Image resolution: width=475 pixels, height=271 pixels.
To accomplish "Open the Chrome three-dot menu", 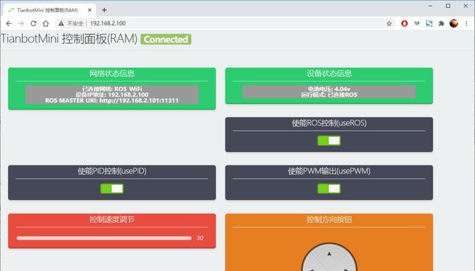I will (x=466, y=23).
